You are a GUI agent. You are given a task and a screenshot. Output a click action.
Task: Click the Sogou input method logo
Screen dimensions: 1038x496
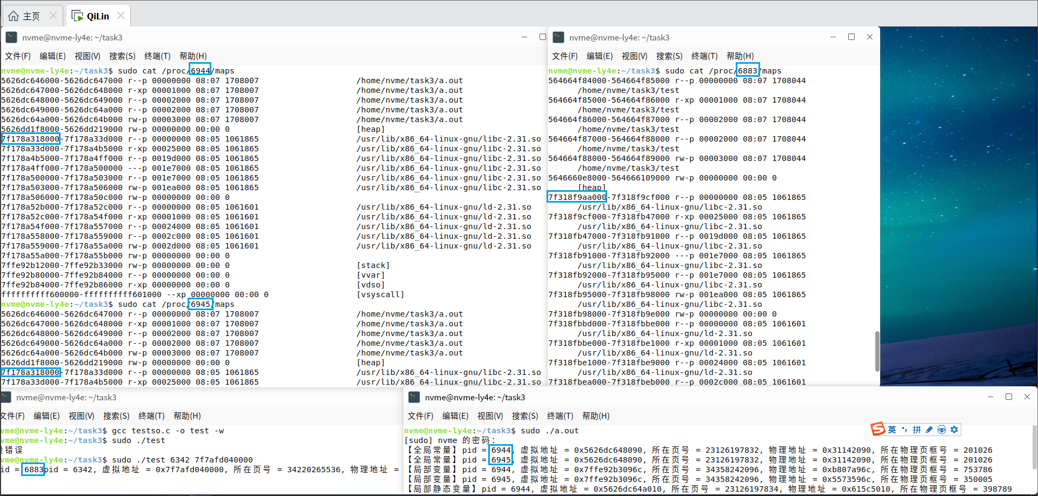(x=877, y=429)
